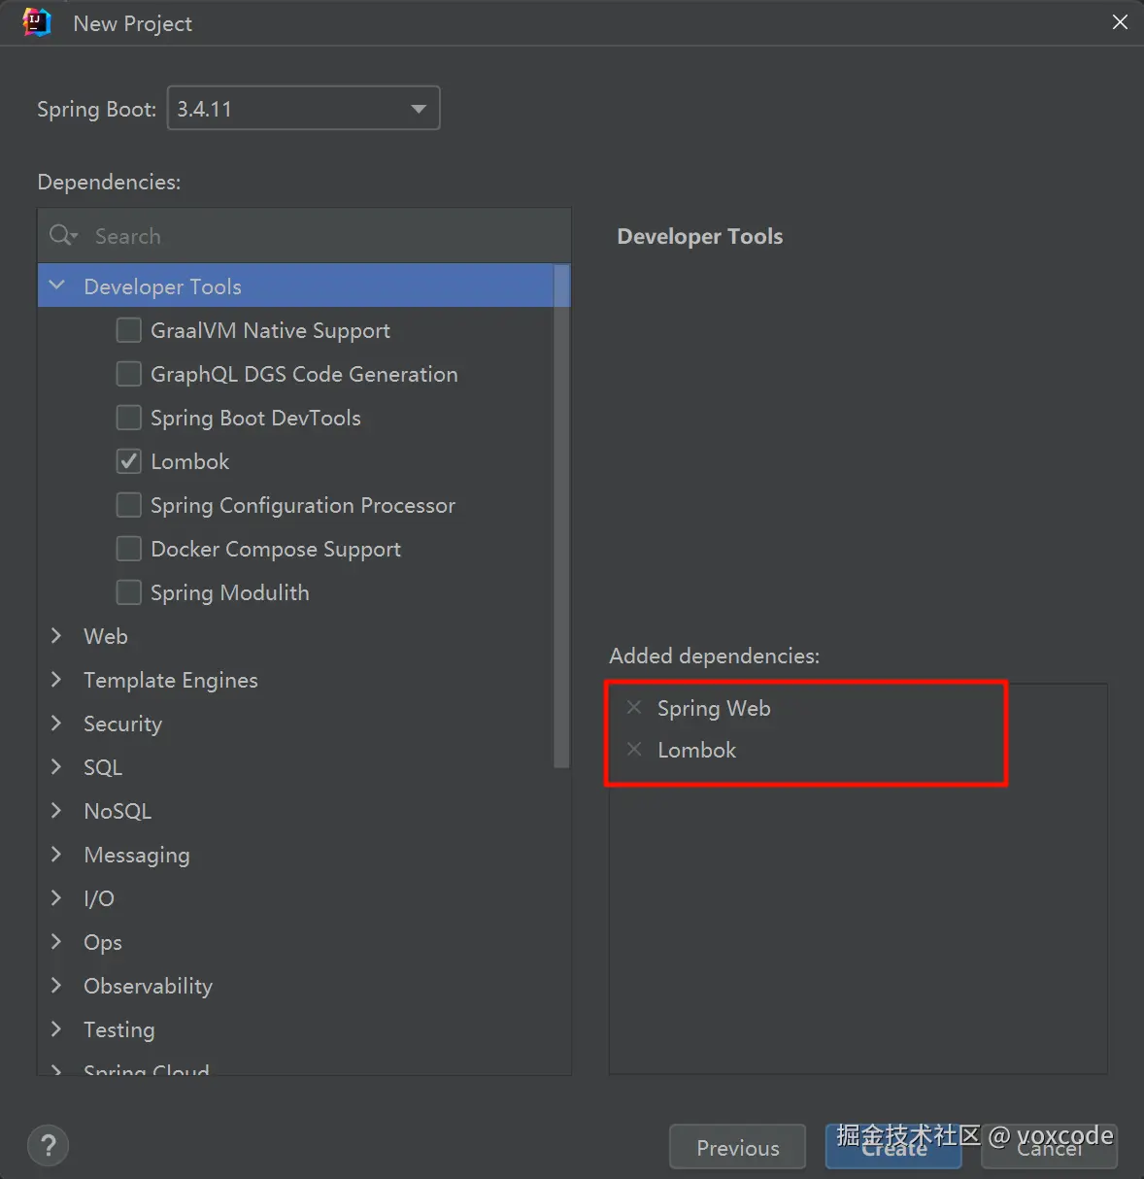The width and height of the screenshot is (1144, 1179).
Task: Select the Developer Tools tree row label
Action: 162,286
